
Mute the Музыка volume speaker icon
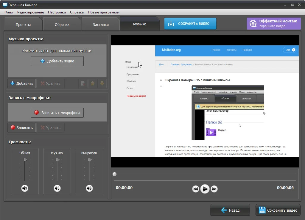(x=57, y=188)
